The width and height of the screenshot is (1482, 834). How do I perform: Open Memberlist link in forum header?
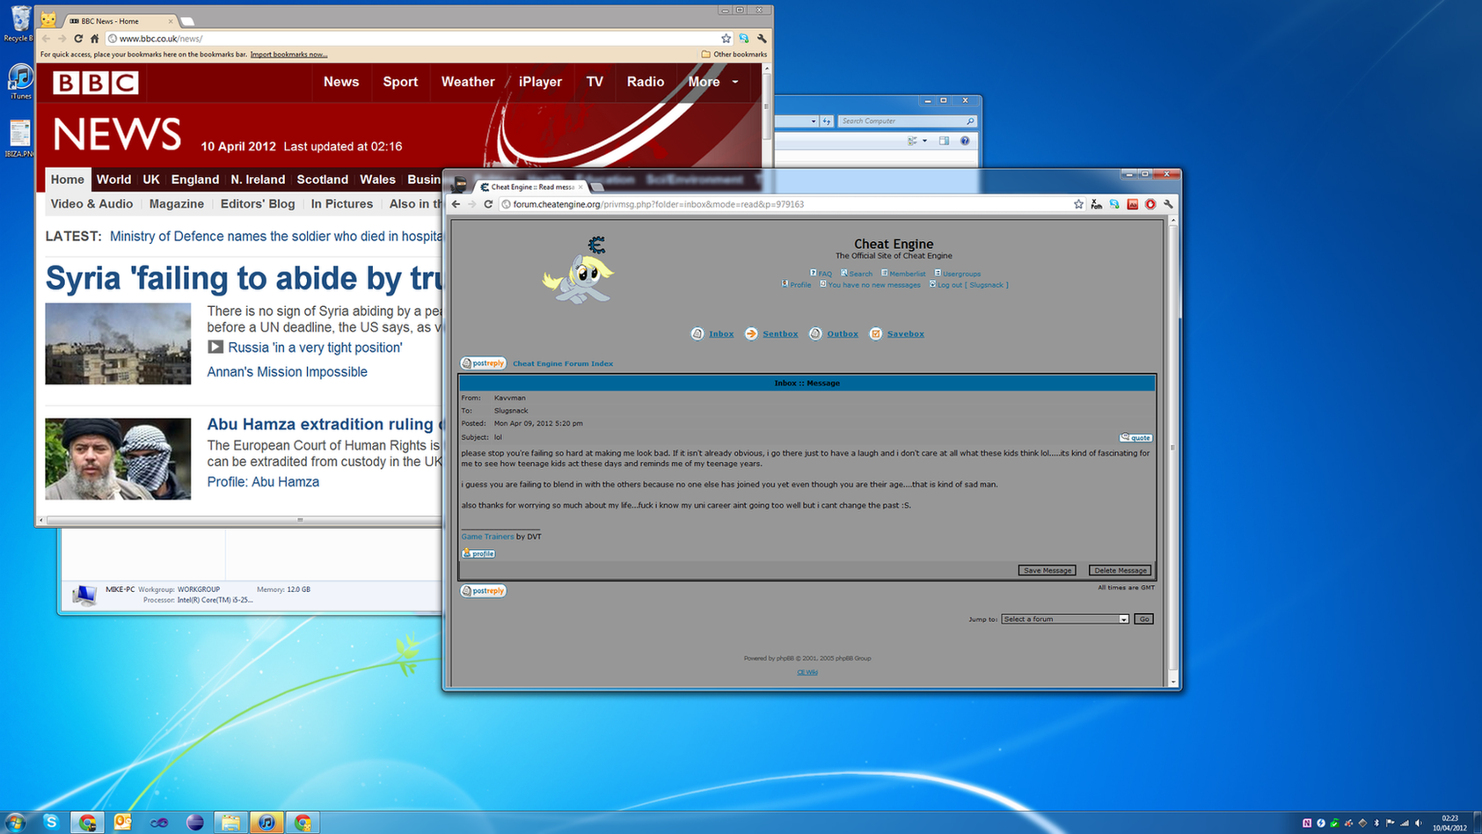click(x=907, y=274)
